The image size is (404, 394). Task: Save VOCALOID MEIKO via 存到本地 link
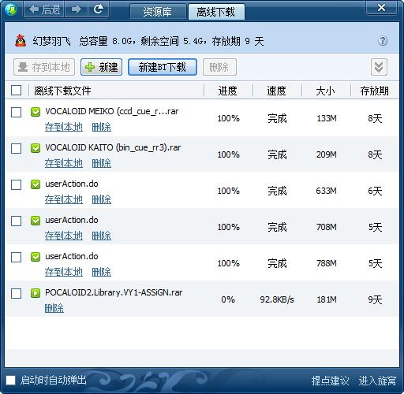coord(64,127)
